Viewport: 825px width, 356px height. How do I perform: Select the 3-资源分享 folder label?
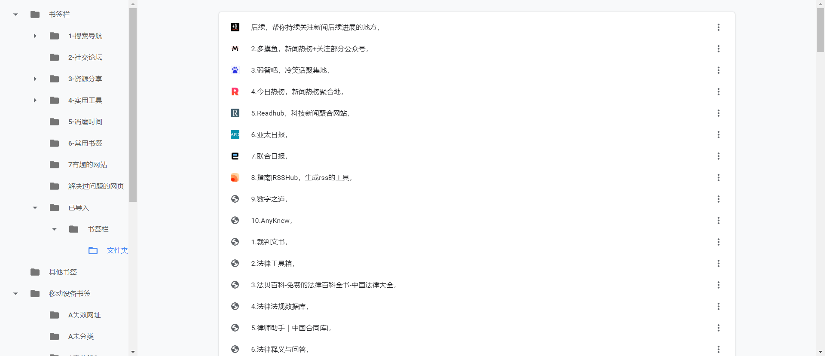tap(85, 79)
